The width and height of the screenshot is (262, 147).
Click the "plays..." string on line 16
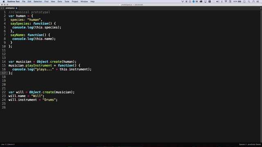tap(44, 69)
